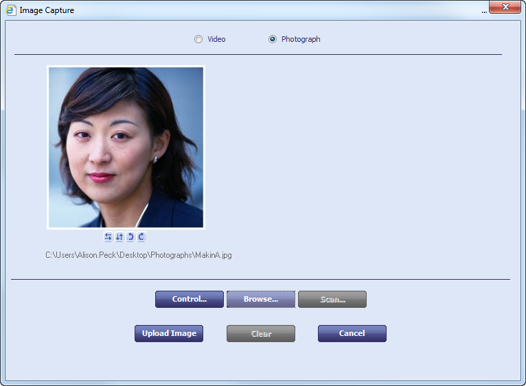
Task: Click the ellipsis beside the close button
Action: [484, 12]
